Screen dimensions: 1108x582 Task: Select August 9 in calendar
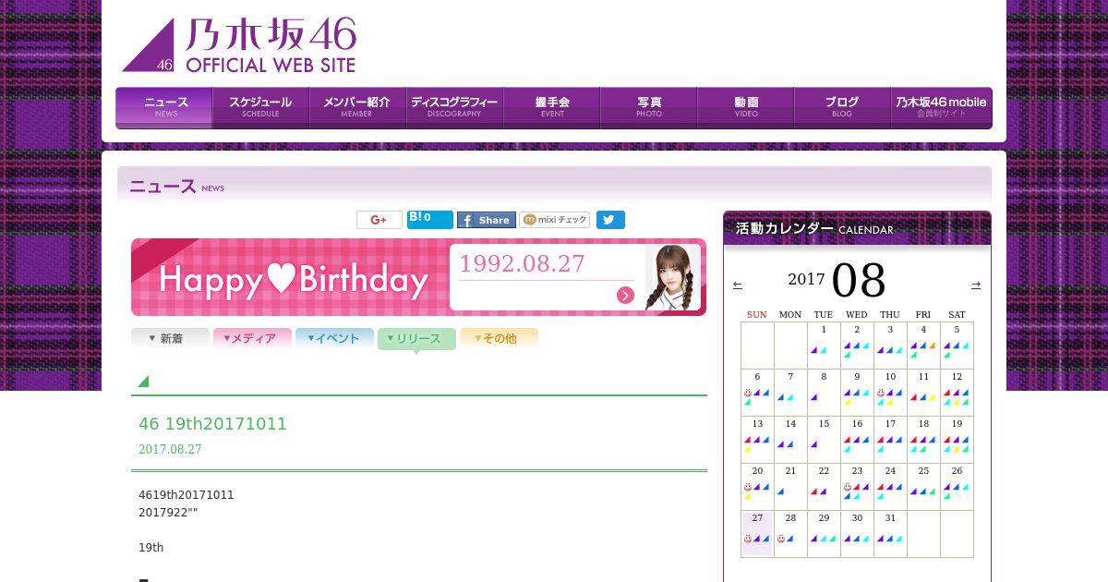[857, 392]
